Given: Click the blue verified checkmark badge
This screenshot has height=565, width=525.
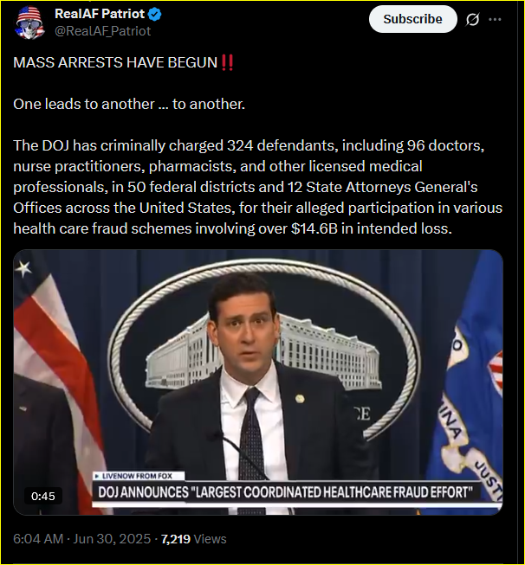Looking at the screenshot, I should [x=155, y=14].
